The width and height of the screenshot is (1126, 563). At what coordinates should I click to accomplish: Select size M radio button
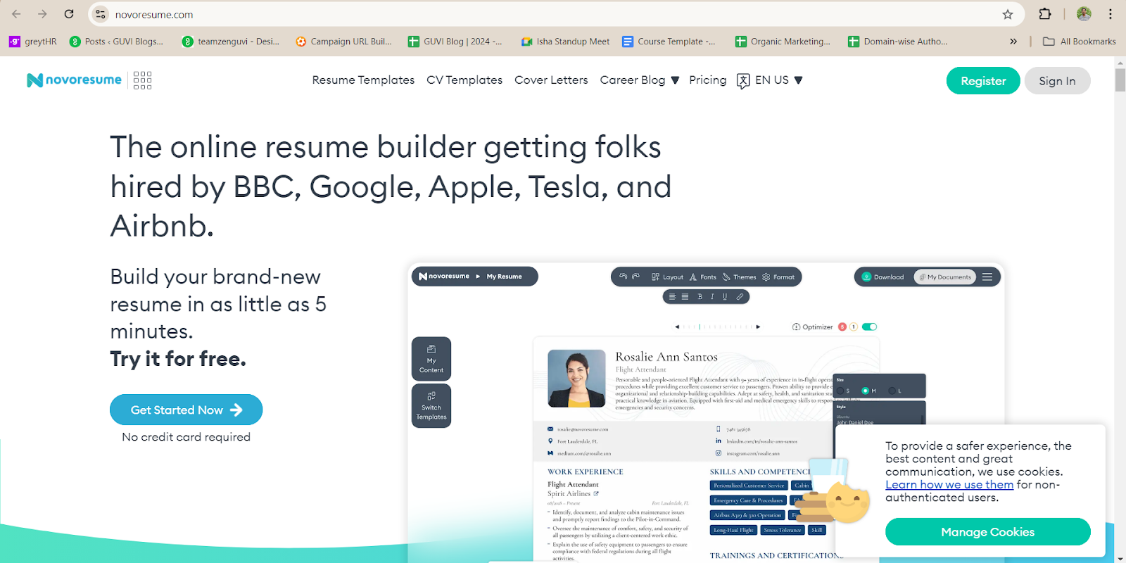(866, 391)
